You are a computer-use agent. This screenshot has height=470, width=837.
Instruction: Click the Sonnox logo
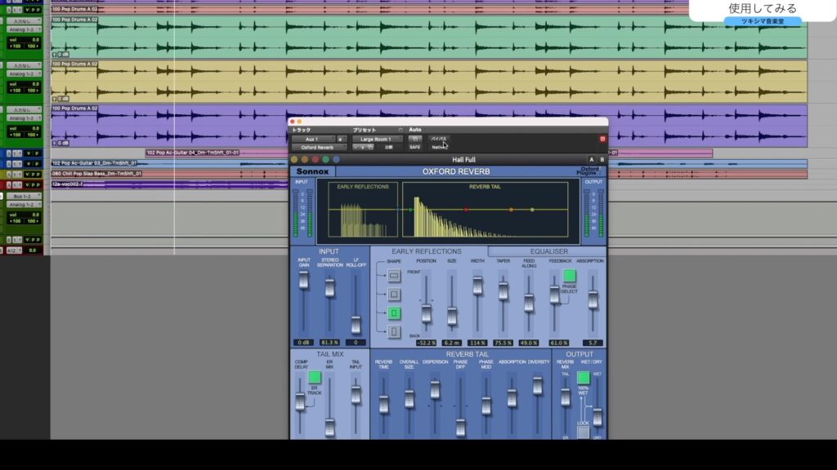pos(313,171)
